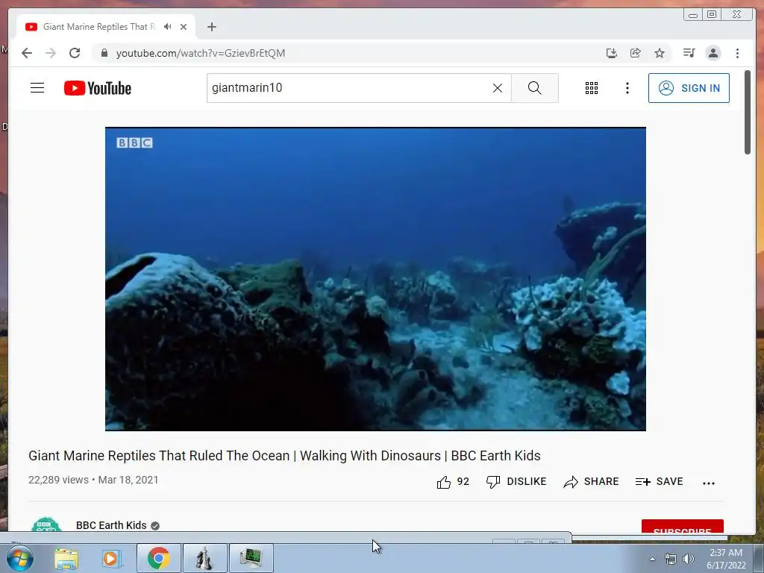Open a new browser tab
The image size is (764, 573).
[211, 27]
